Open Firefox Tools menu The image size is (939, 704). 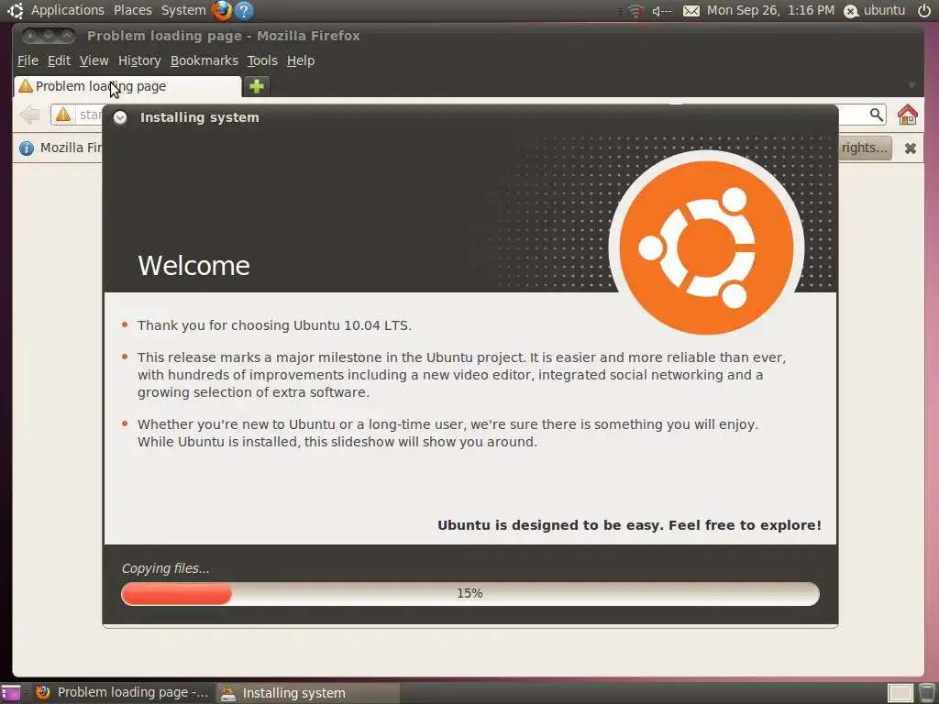tap(262, 60)
